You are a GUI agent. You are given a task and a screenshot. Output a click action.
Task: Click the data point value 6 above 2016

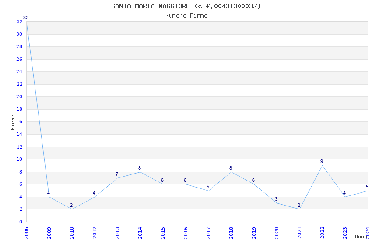point(185,181)
